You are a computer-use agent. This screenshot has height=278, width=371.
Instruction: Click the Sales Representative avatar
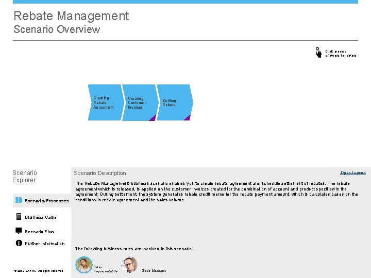(84, 265)
